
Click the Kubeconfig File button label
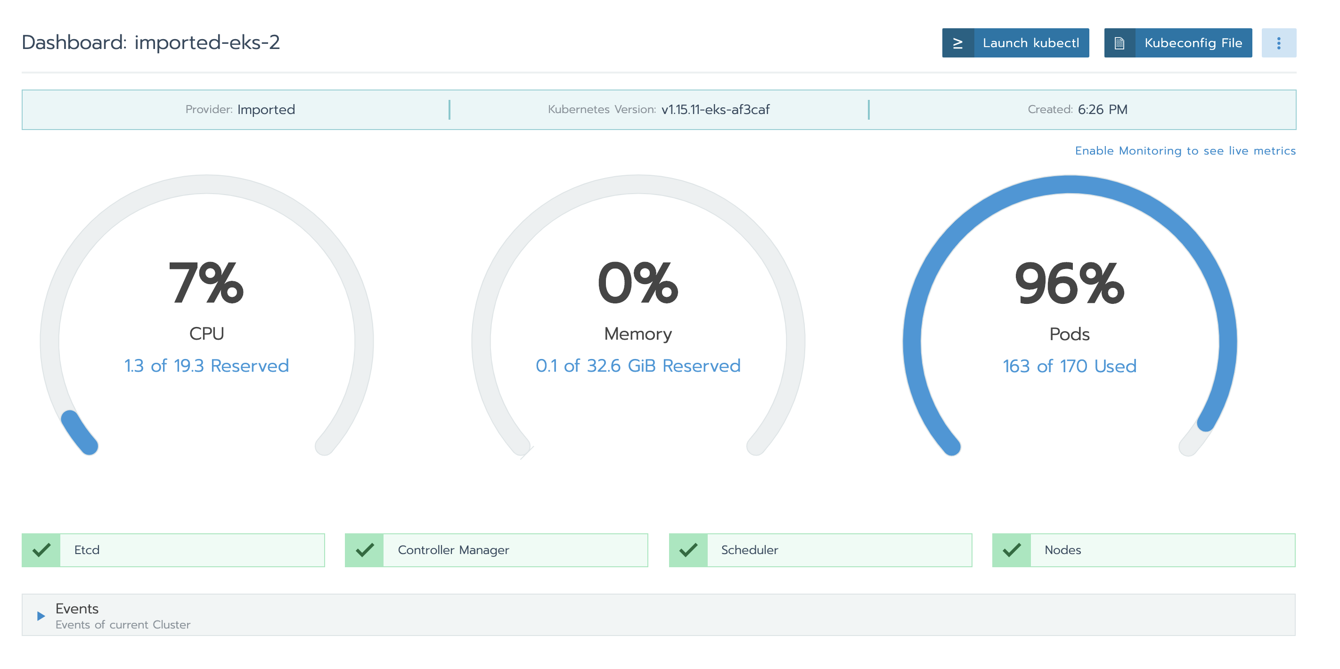[x=1193, y=43]
